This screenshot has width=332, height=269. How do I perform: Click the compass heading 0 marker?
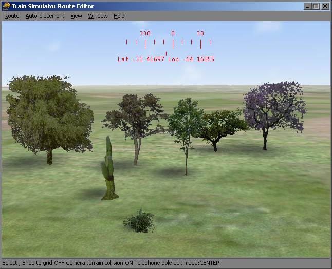[173, 33]
